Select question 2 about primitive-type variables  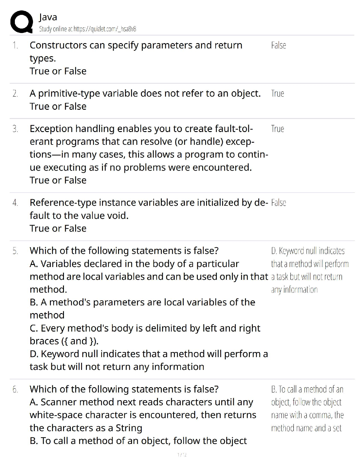[145, 100]
